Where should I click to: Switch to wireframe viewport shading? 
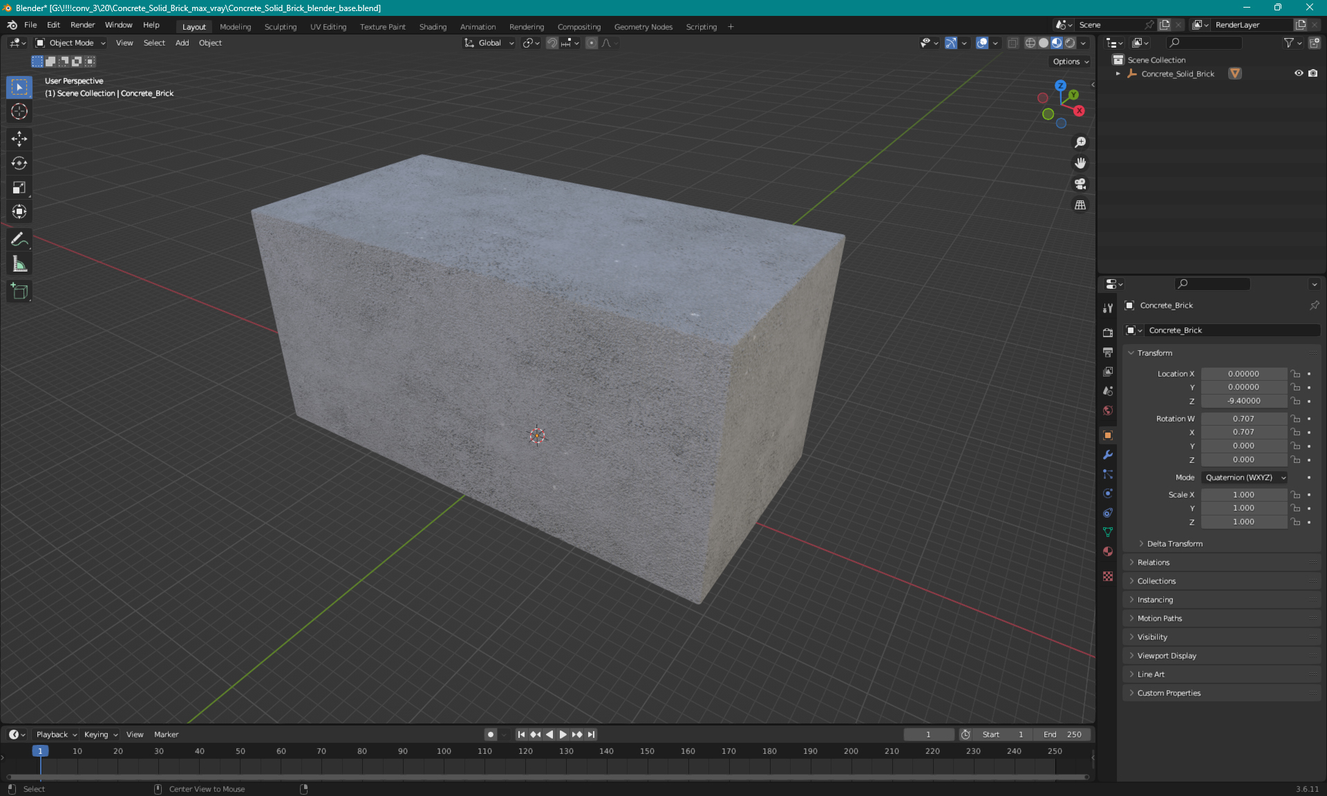(1030, 43)
